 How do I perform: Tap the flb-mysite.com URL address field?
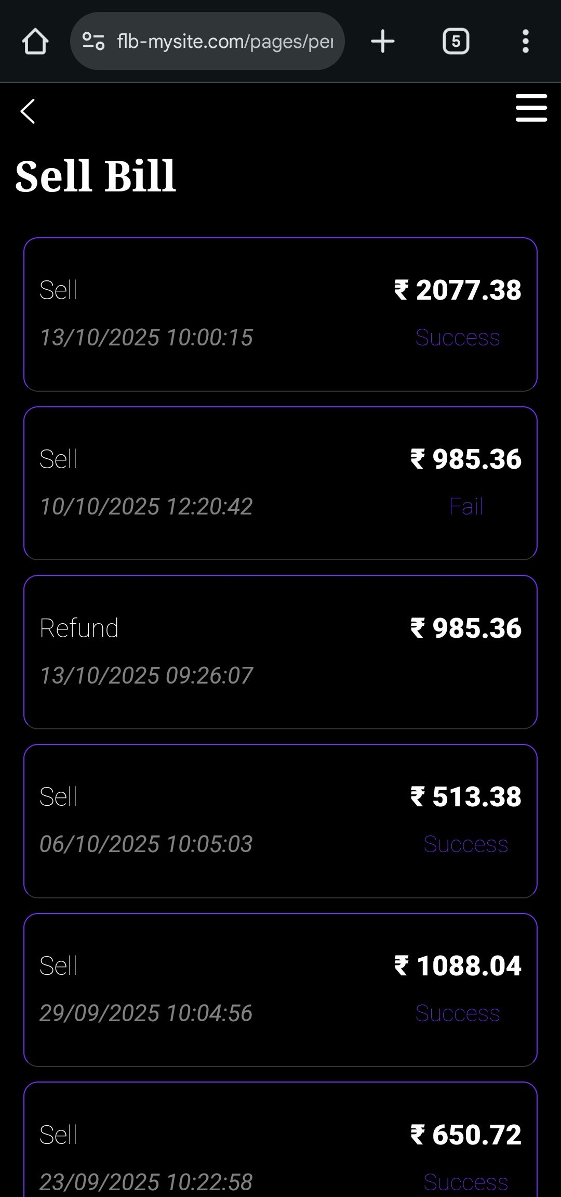pyautogui.click(x=225, y=41)
